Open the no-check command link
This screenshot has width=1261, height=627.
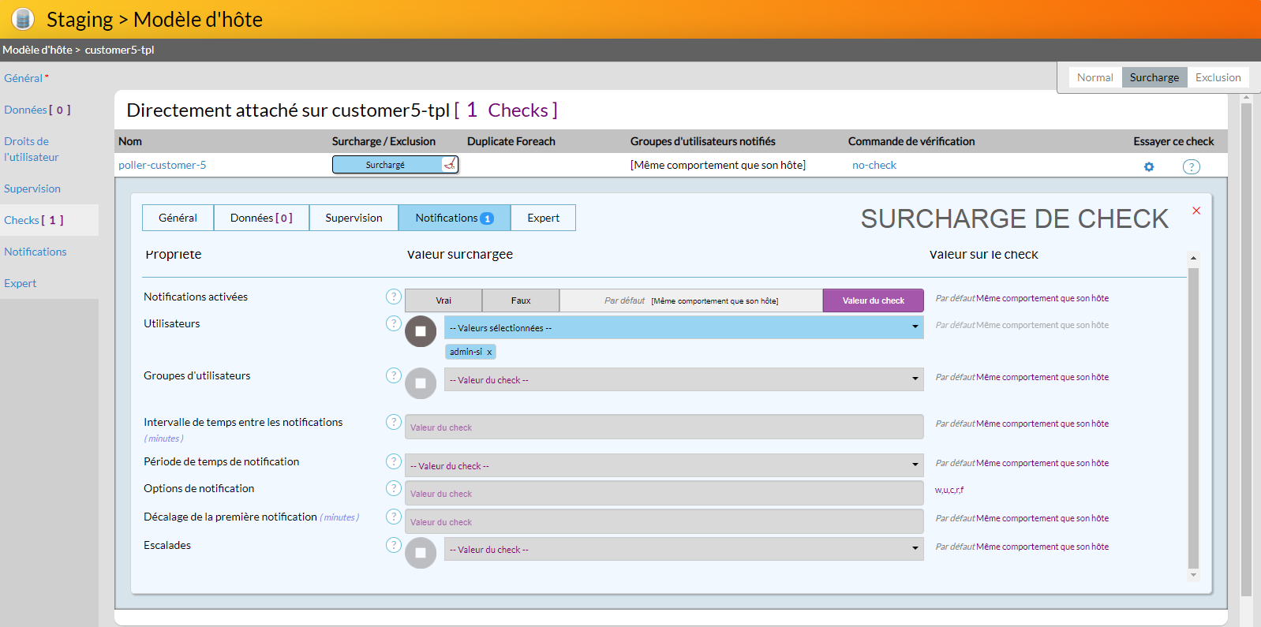[874, 165]
